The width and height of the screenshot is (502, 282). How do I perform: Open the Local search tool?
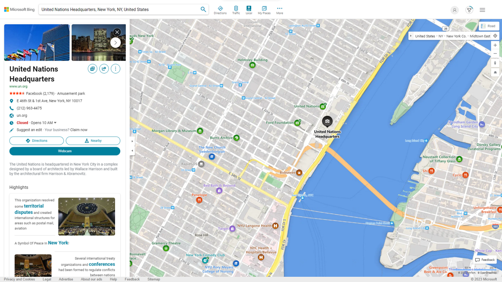click(x=249, y=9)
